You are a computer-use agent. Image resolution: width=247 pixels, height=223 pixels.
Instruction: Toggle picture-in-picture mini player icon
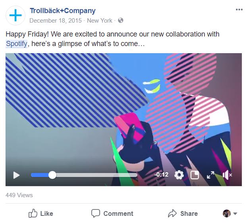pos(195,175)
